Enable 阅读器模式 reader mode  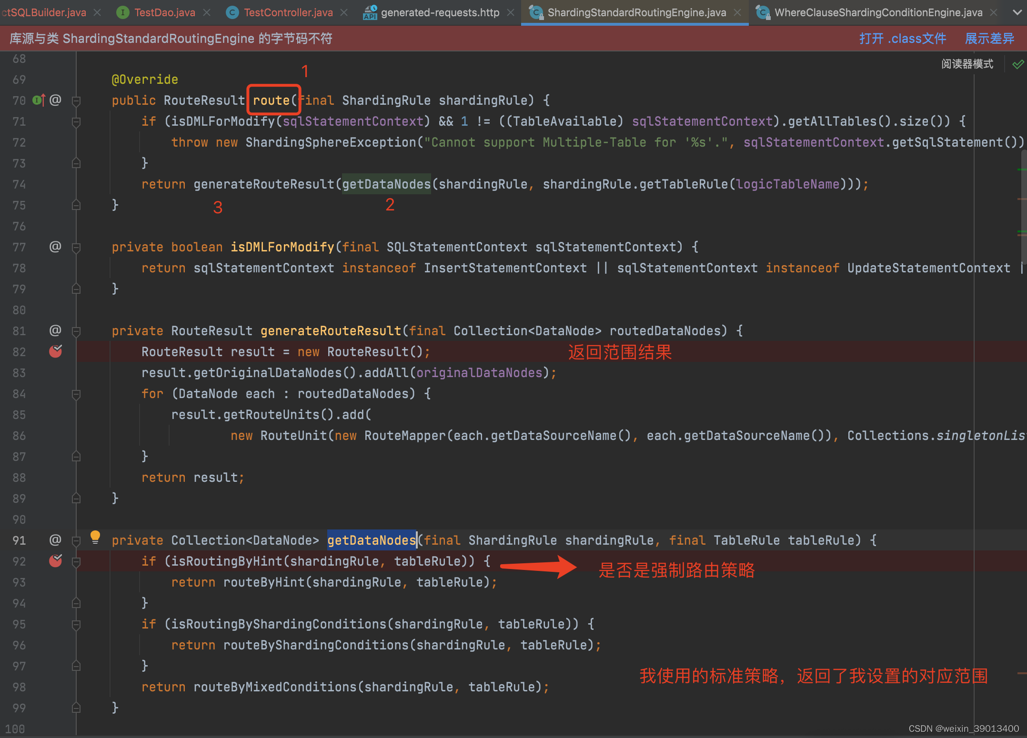967,63
